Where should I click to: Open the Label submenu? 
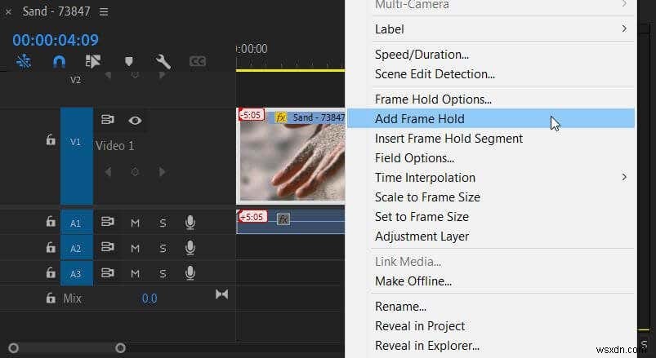(491, 29)
